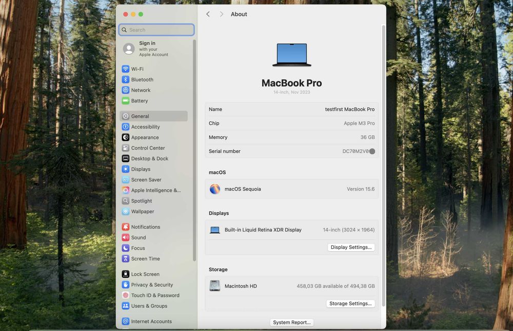
Task: Click Lock Screen icon
Action: pyautogui.click(x=126, y=274)
